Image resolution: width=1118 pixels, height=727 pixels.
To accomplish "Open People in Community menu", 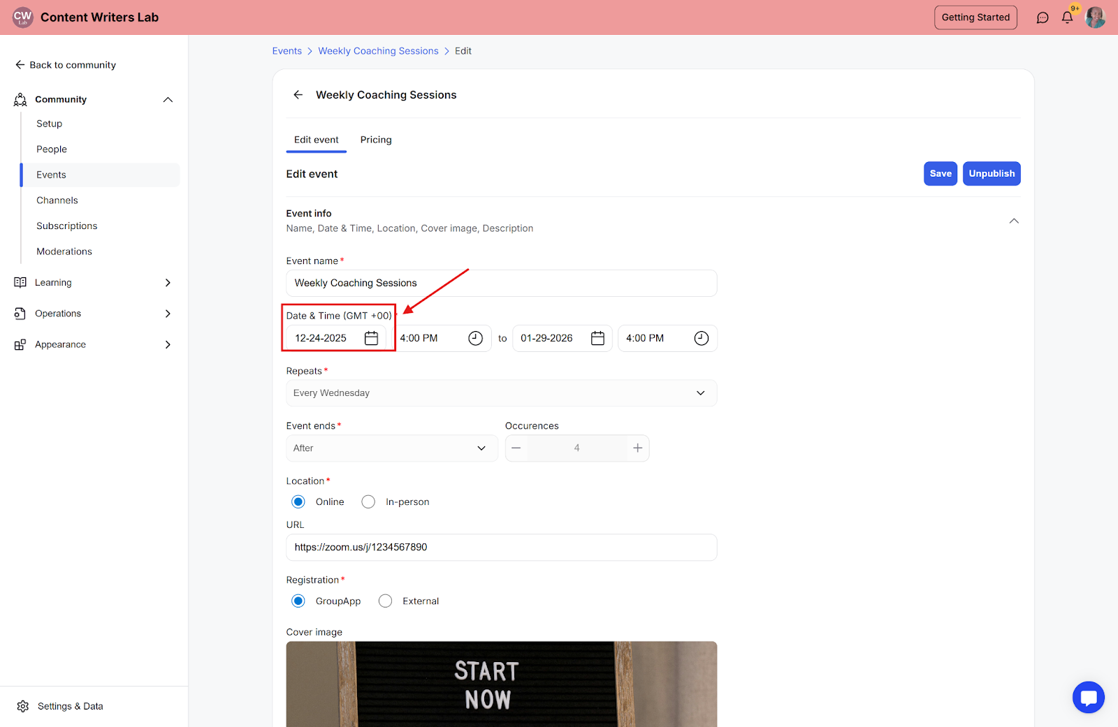I will [x=52, y=149].
